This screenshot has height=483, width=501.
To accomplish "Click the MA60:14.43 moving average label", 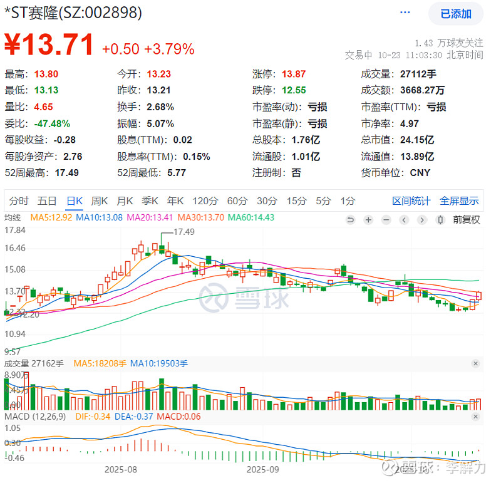I will pyautogui.click(x=251, y=217).
